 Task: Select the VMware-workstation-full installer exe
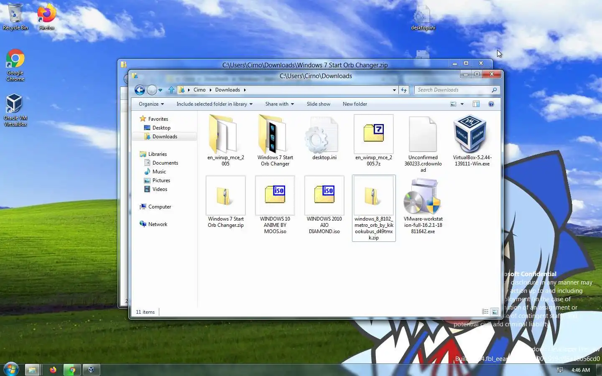(423, 205)
